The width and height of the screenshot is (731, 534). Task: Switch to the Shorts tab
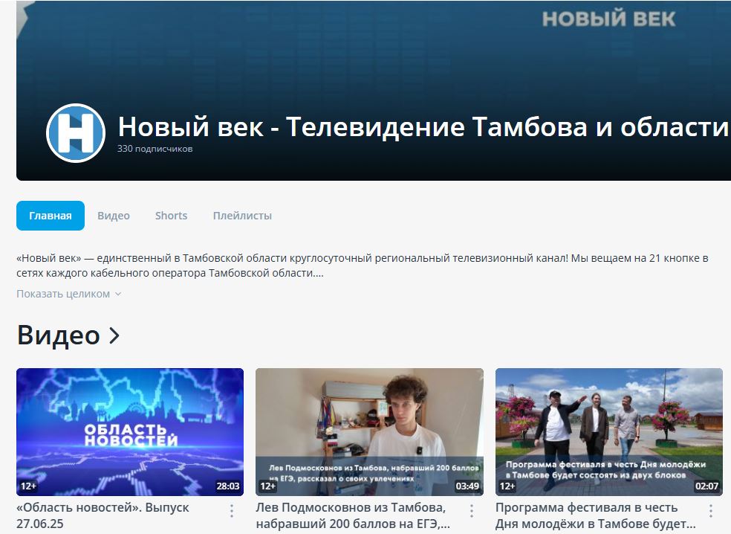click(171, 216)
